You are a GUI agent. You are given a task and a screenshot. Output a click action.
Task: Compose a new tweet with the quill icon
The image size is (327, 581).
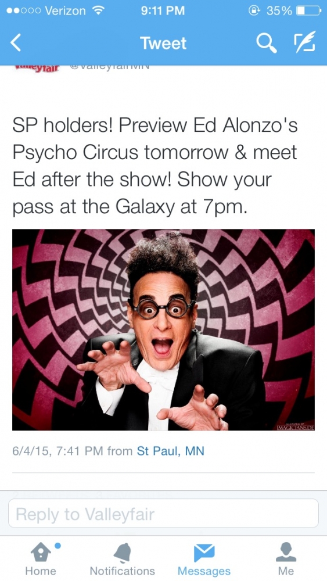[305, 42]
